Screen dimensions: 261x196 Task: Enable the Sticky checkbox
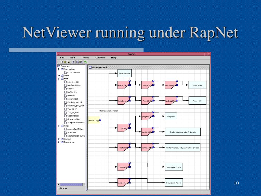[x=58, y=188]
